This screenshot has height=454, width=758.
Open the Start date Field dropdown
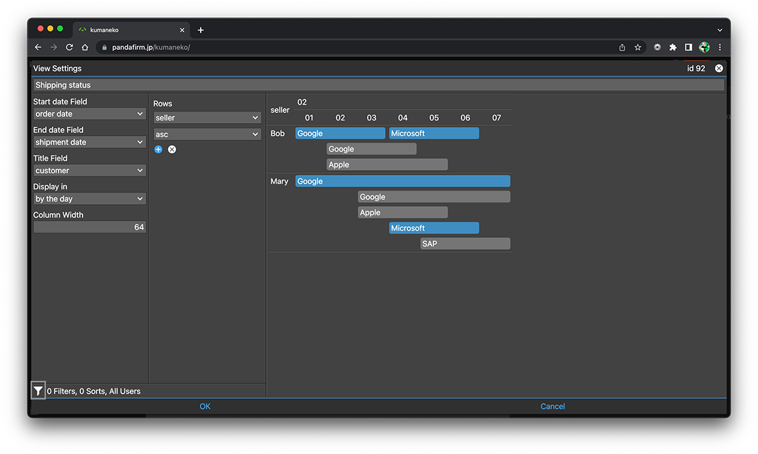89,114
